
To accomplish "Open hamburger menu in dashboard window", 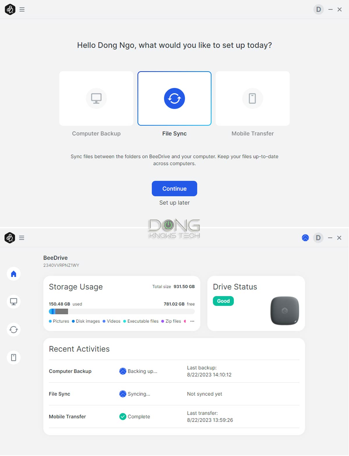I will click(x=22, y=238).
